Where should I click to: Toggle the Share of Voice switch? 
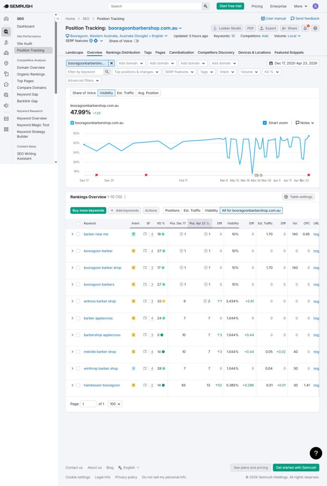[136, 41]
